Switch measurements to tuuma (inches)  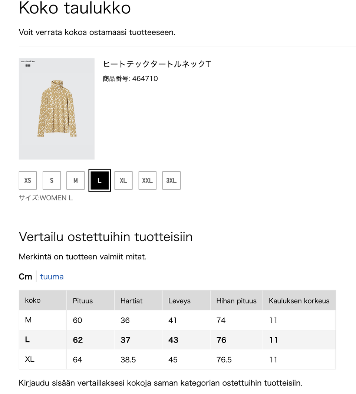click(52, 277)
